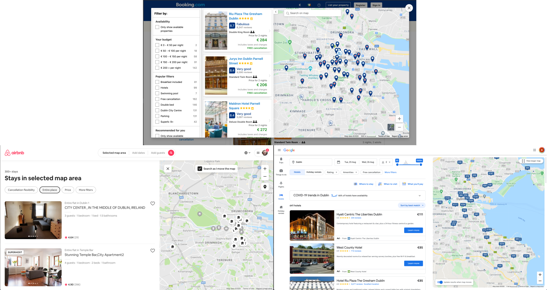Expand the COVID-19 trends in Dublin panel
The image size is (547, 290).
click(x=419, y=195)
